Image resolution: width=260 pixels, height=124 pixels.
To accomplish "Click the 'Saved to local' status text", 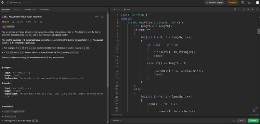I will point(117,115).
